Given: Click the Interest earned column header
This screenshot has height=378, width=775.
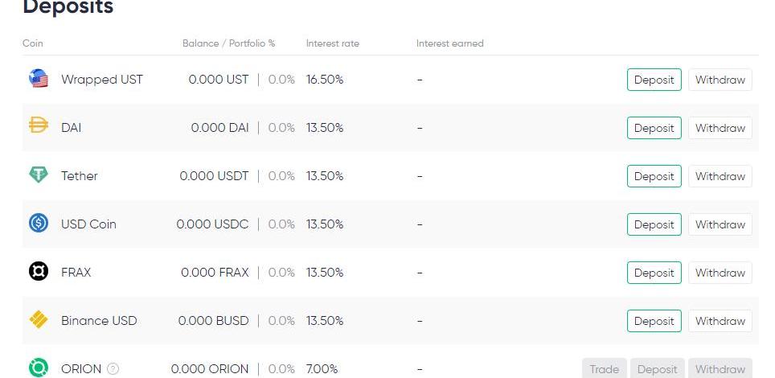Looking at the screenshot, I should tap(449, 43).
